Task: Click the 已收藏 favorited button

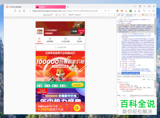Action: click(x=74, y=31)
